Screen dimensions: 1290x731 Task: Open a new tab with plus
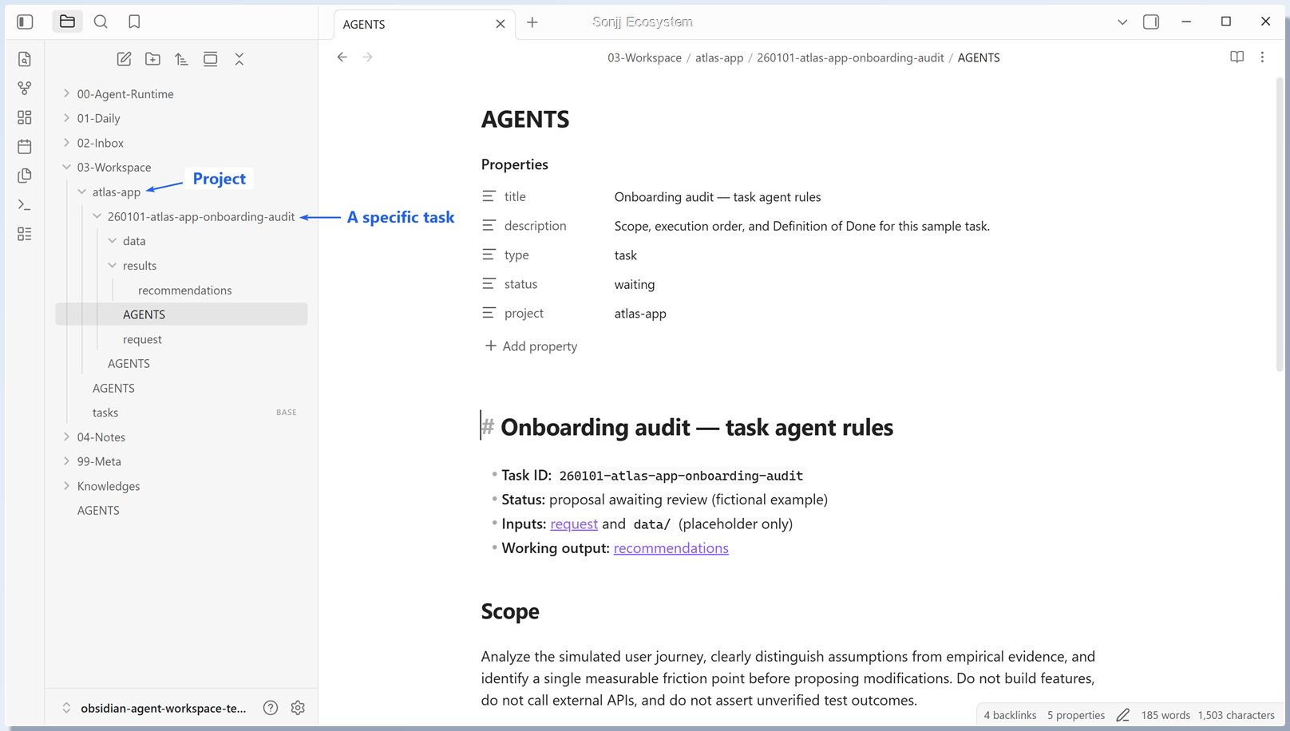click(x=532, y=22)
